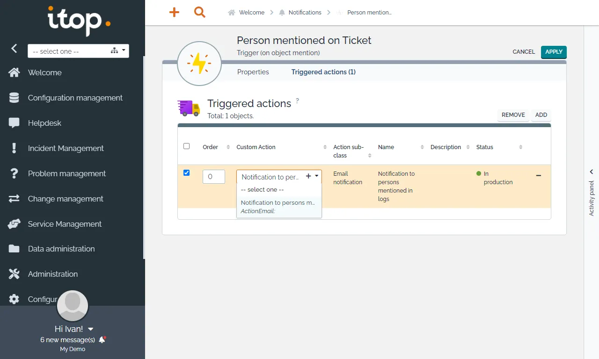Sort by the Status column
599x359 pixels.
(499, 147)
